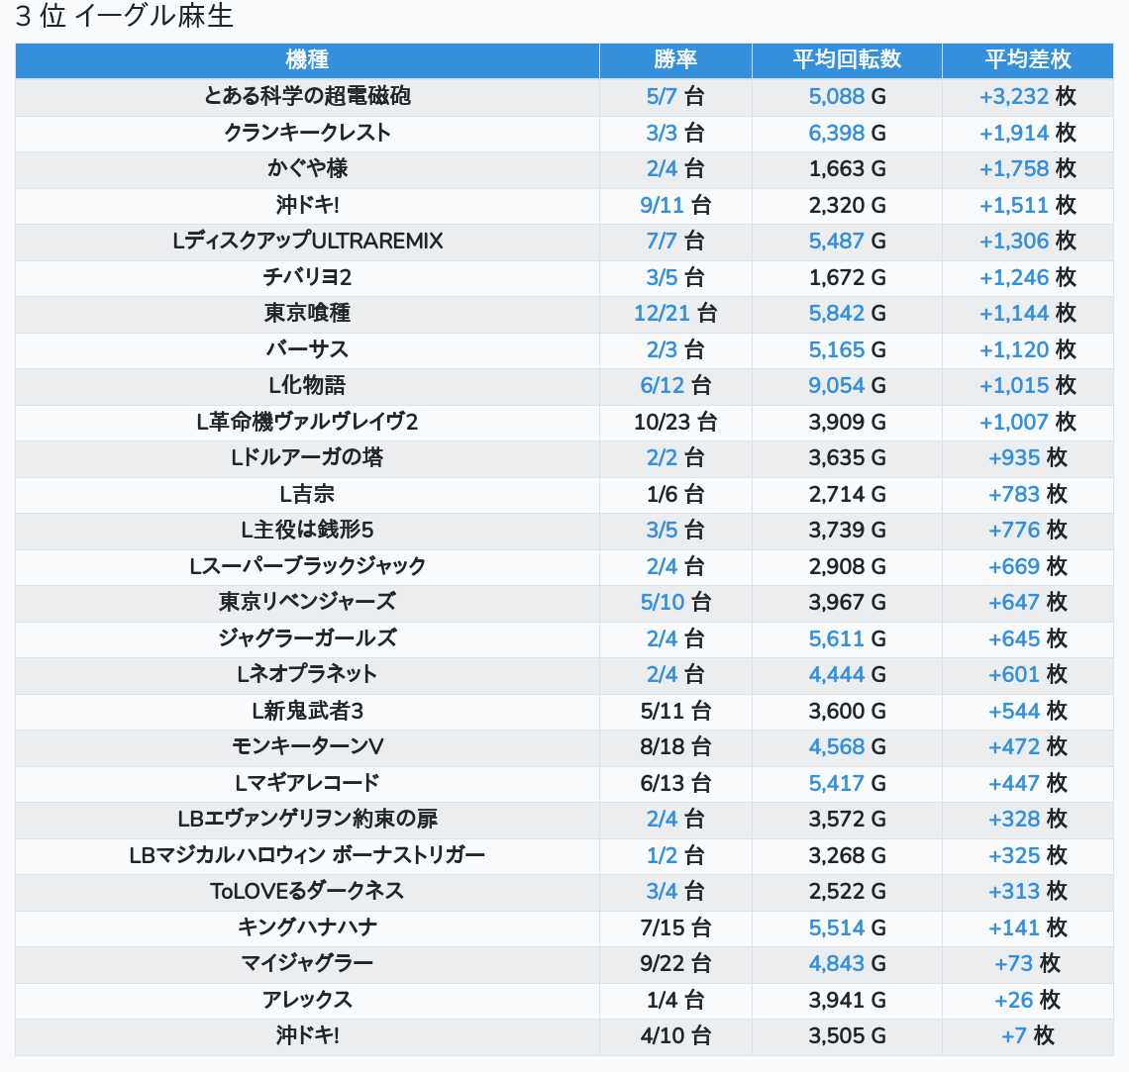
Task: Click the +73 枚 difference value
Action: 1027,963
